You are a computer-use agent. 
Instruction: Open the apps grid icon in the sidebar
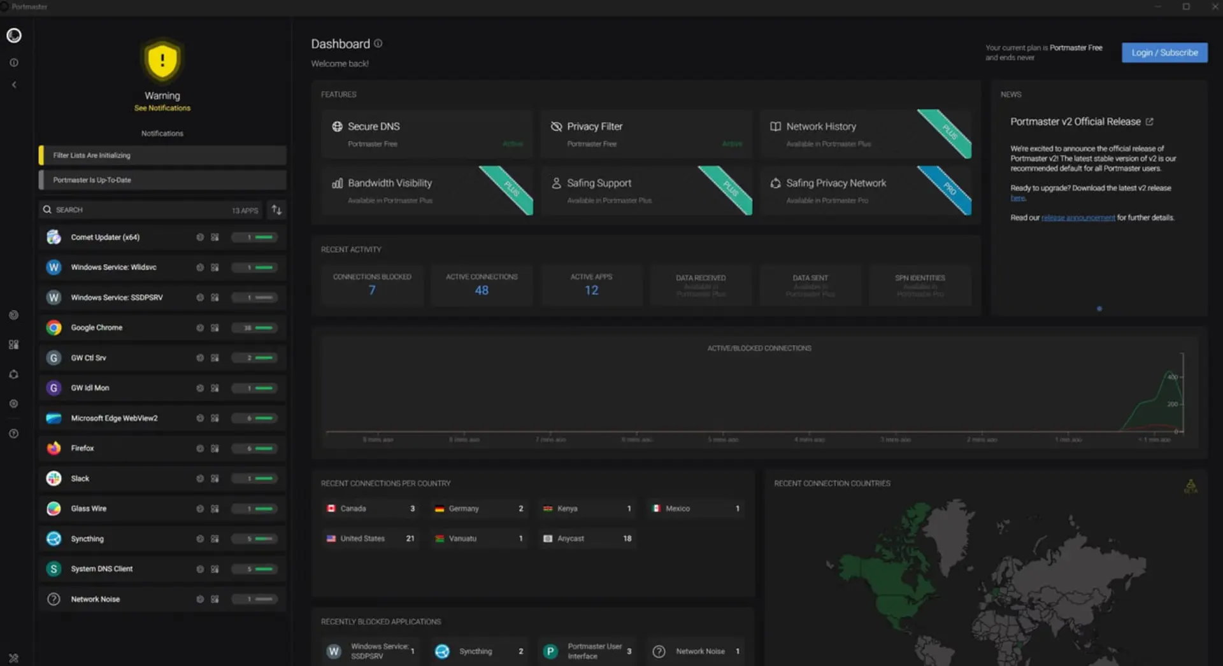[x=14, y=344]
